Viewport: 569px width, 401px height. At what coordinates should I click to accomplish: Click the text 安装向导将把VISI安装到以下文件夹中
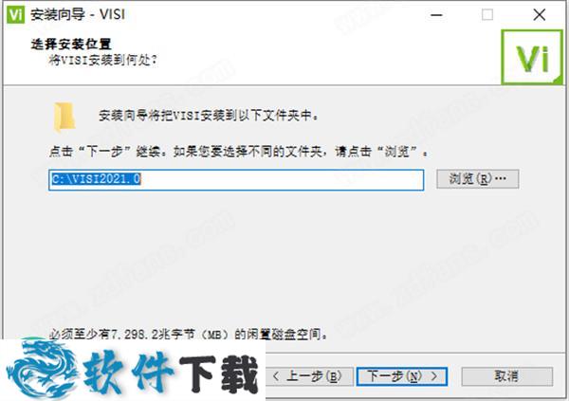tap(209, 116)
